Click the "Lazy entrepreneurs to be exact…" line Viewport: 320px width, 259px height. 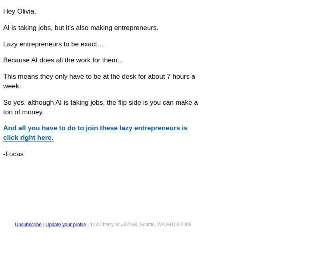tap(53, 44)
